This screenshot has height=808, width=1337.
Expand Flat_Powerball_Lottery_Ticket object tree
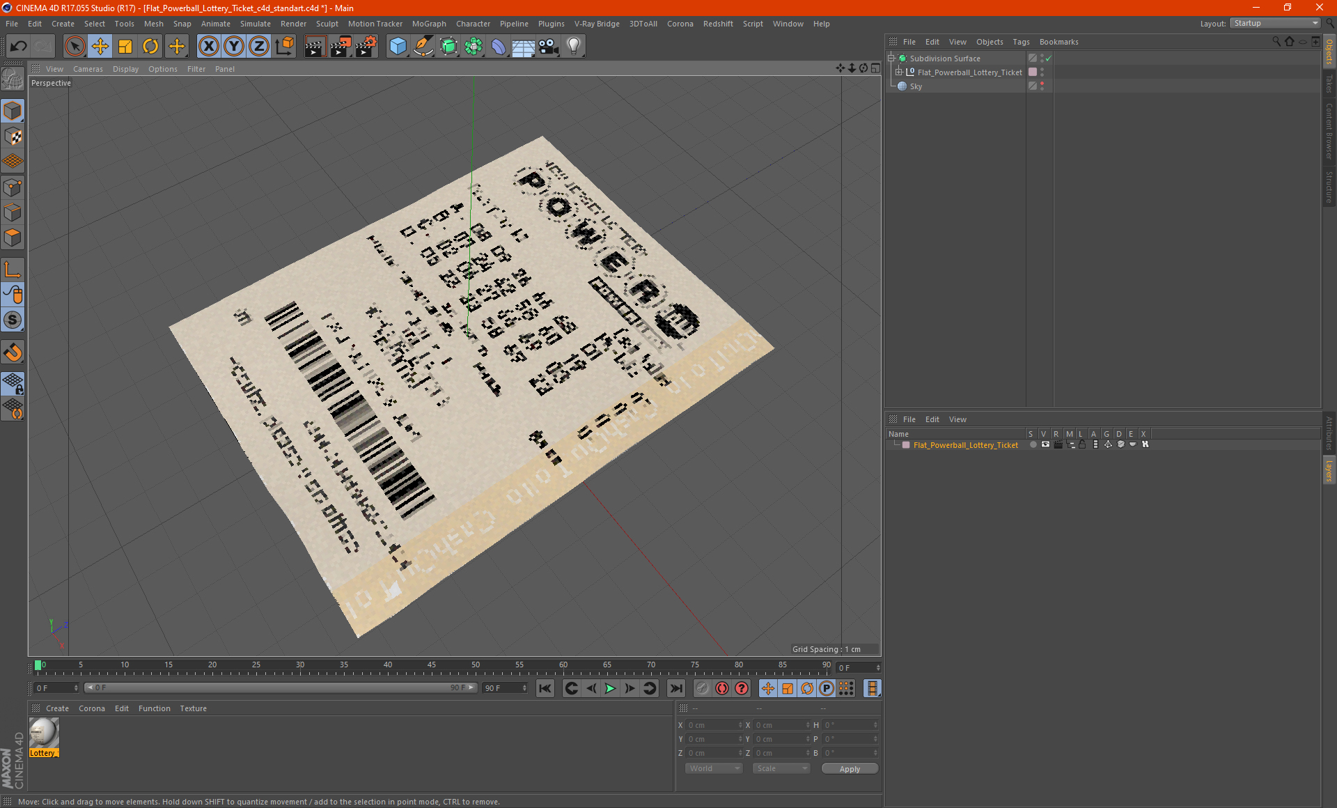pyautogui.click(x=899, y=72)
